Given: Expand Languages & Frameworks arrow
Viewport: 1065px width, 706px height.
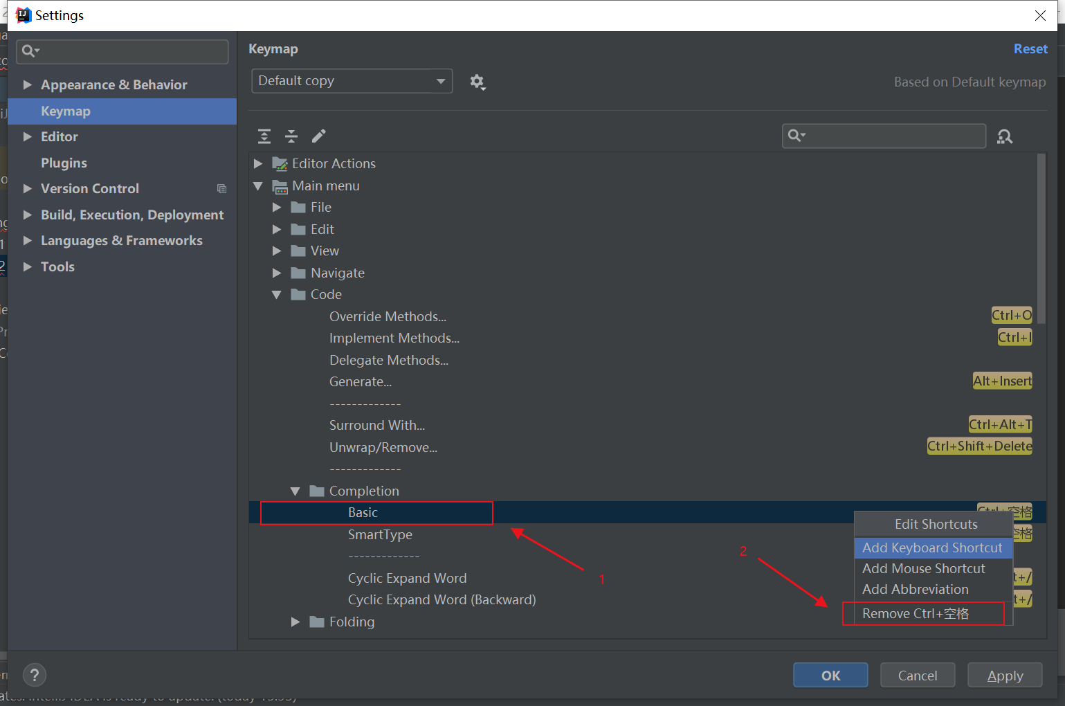Looking at the screenshot, I should (28, 240).
